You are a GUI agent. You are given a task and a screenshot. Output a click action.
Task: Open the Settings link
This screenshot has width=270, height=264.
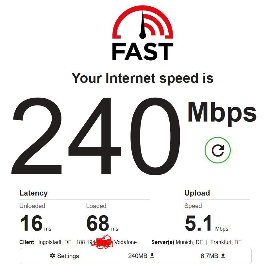(64, 256)
